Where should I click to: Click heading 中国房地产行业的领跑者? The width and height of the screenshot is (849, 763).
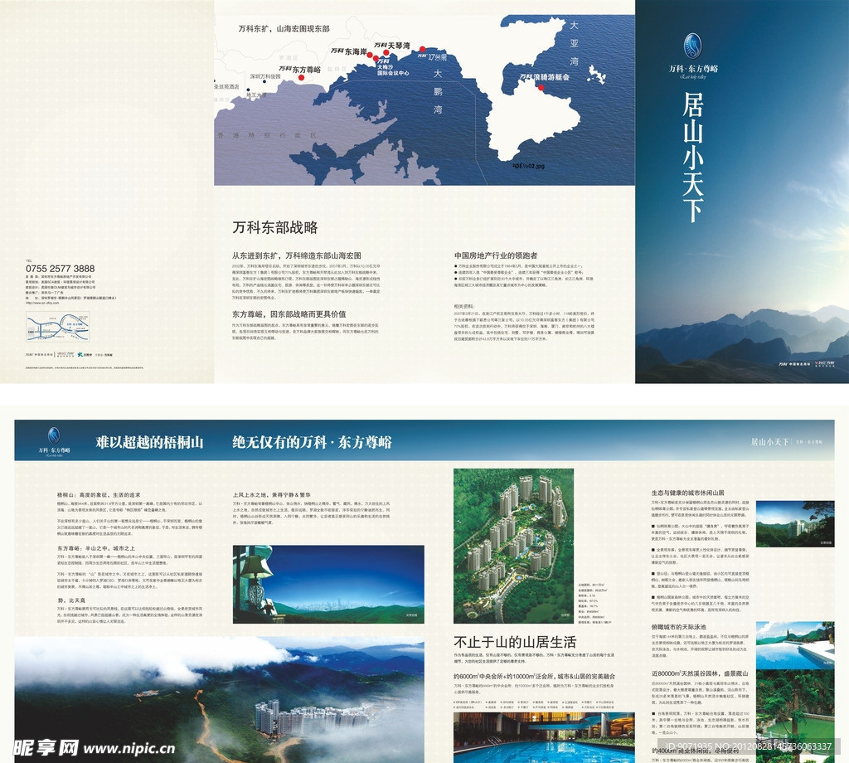[x=496, y=255]
